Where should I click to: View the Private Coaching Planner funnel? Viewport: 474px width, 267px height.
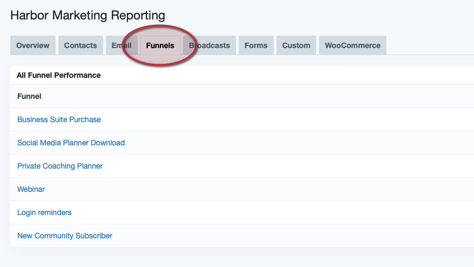[x=60, y=166]
